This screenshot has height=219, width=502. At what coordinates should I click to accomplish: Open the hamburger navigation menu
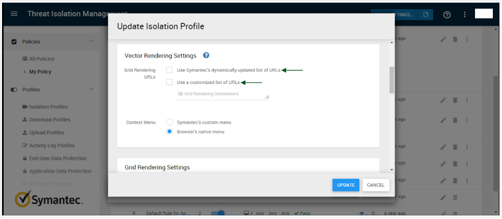coord(14,14)
